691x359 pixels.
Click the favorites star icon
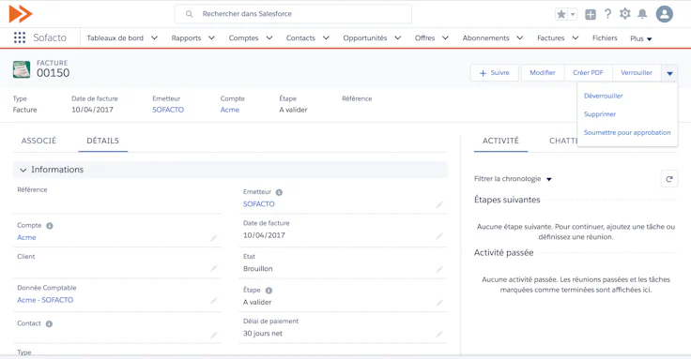click(561, 14)
